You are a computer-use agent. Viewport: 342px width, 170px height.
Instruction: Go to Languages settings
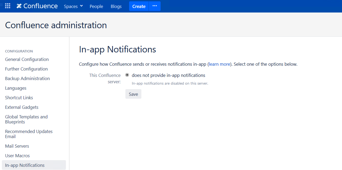coord(16,88)
